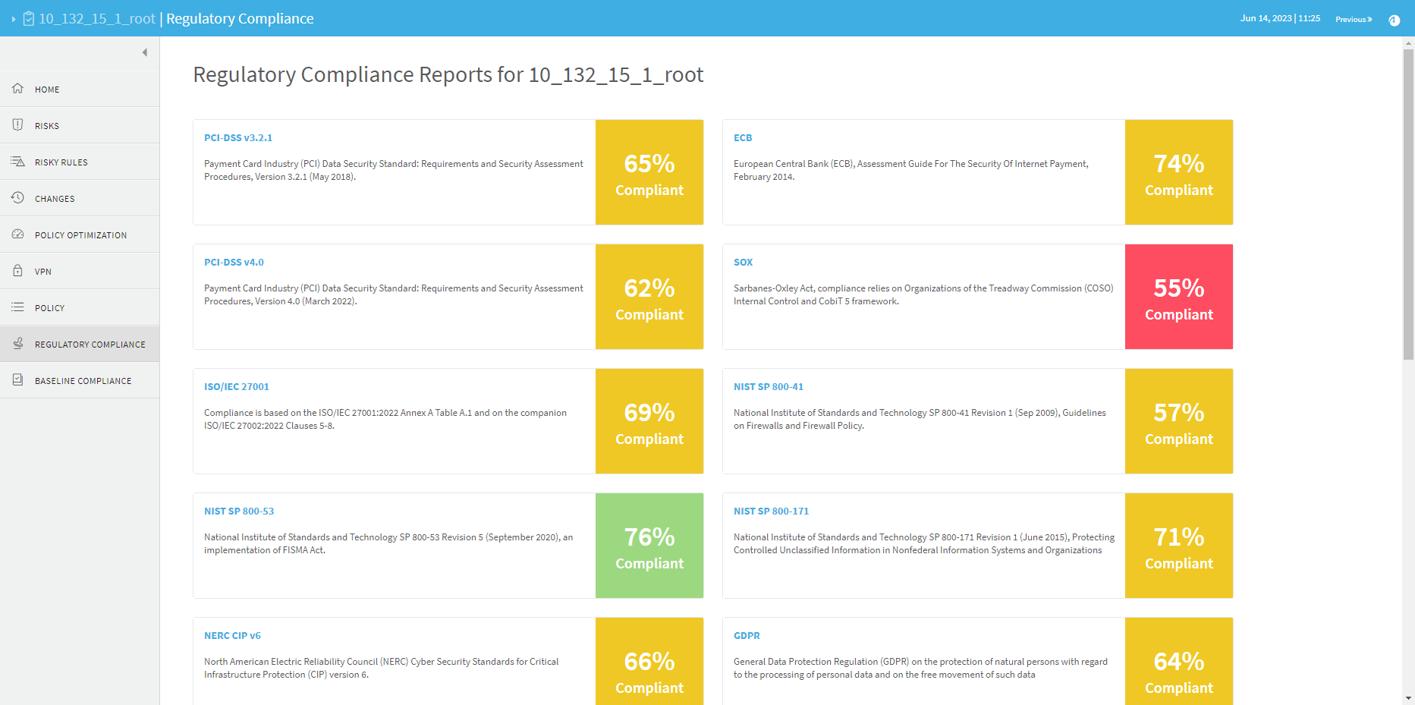Click the Baseline Compliance checklist icon

[17, 380]
